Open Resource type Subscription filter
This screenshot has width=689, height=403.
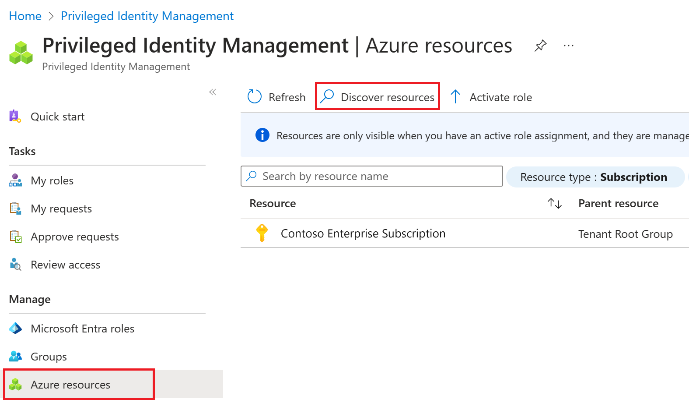594,177
